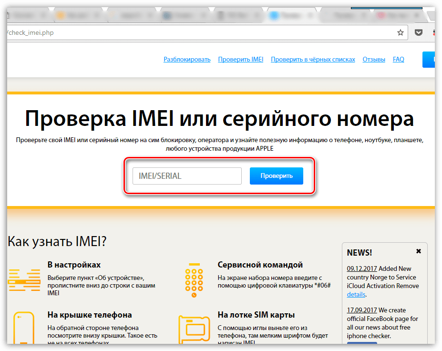The width and height of the screenshot is (442, 351).
Task: Click the SIM card tray icon
Action: point(194,329)
